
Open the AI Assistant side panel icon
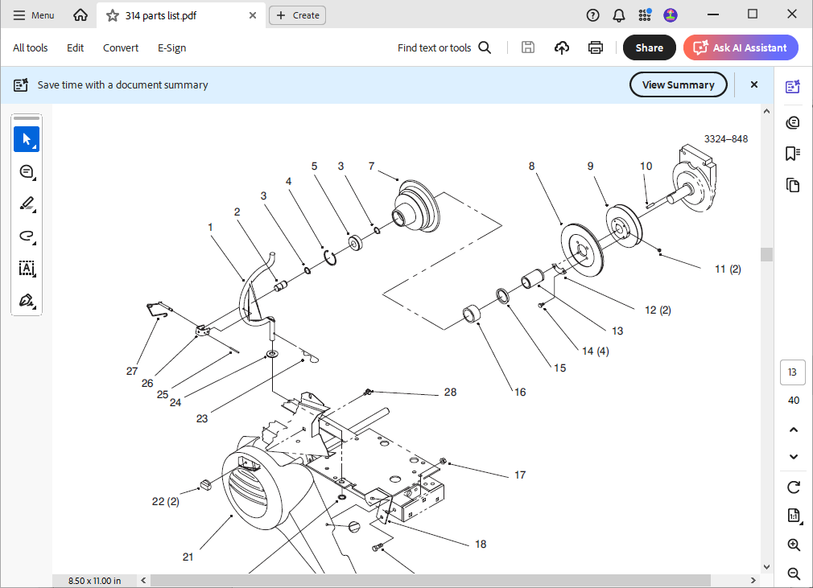[793, 87]
